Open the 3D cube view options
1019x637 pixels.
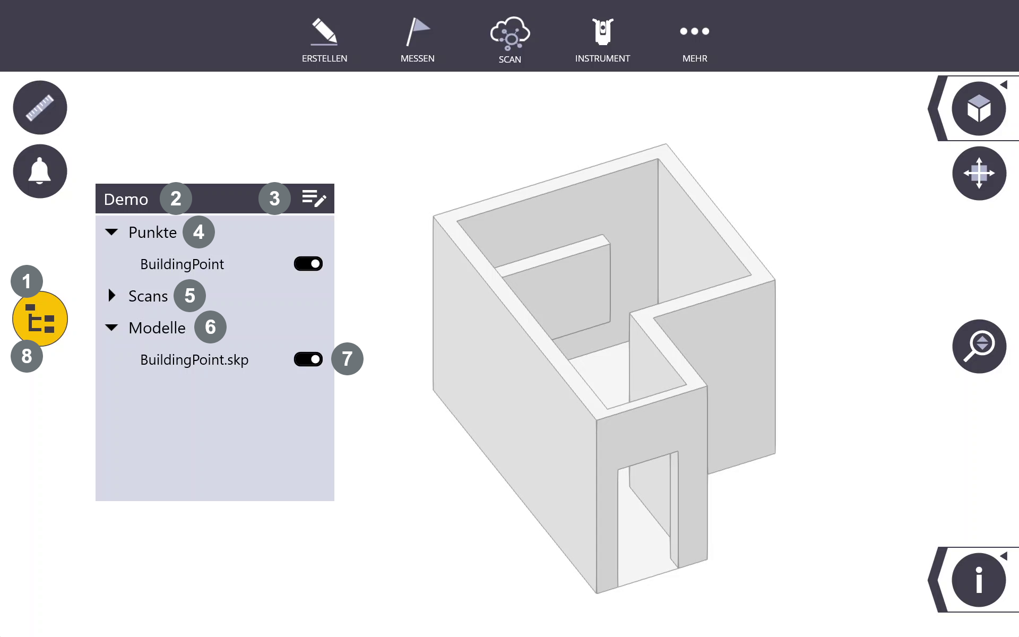(x=979, y=109)
